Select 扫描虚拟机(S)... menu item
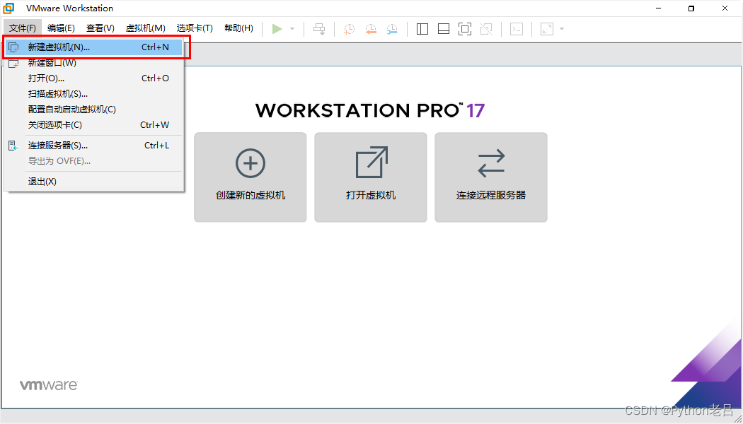The image size is (743, 424). (x=94, y=94)
